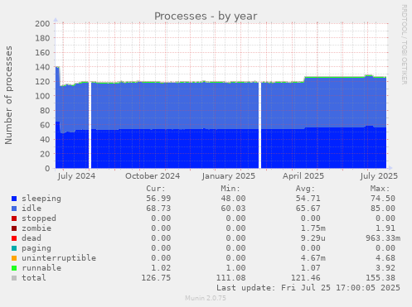This screenshot has height=307, width=412.
Task: Click the Last update timestamp text
Action: click(308, 288)
